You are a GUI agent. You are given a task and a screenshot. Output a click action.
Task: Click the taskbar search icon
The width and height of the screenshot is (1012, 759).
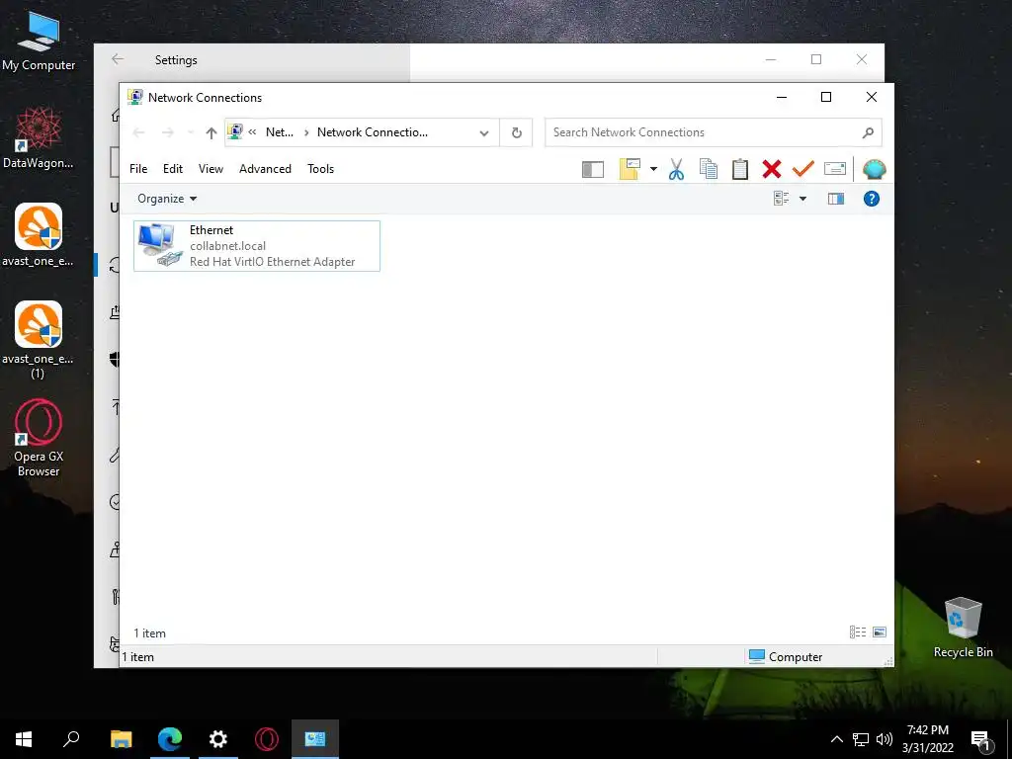(71, 739)
